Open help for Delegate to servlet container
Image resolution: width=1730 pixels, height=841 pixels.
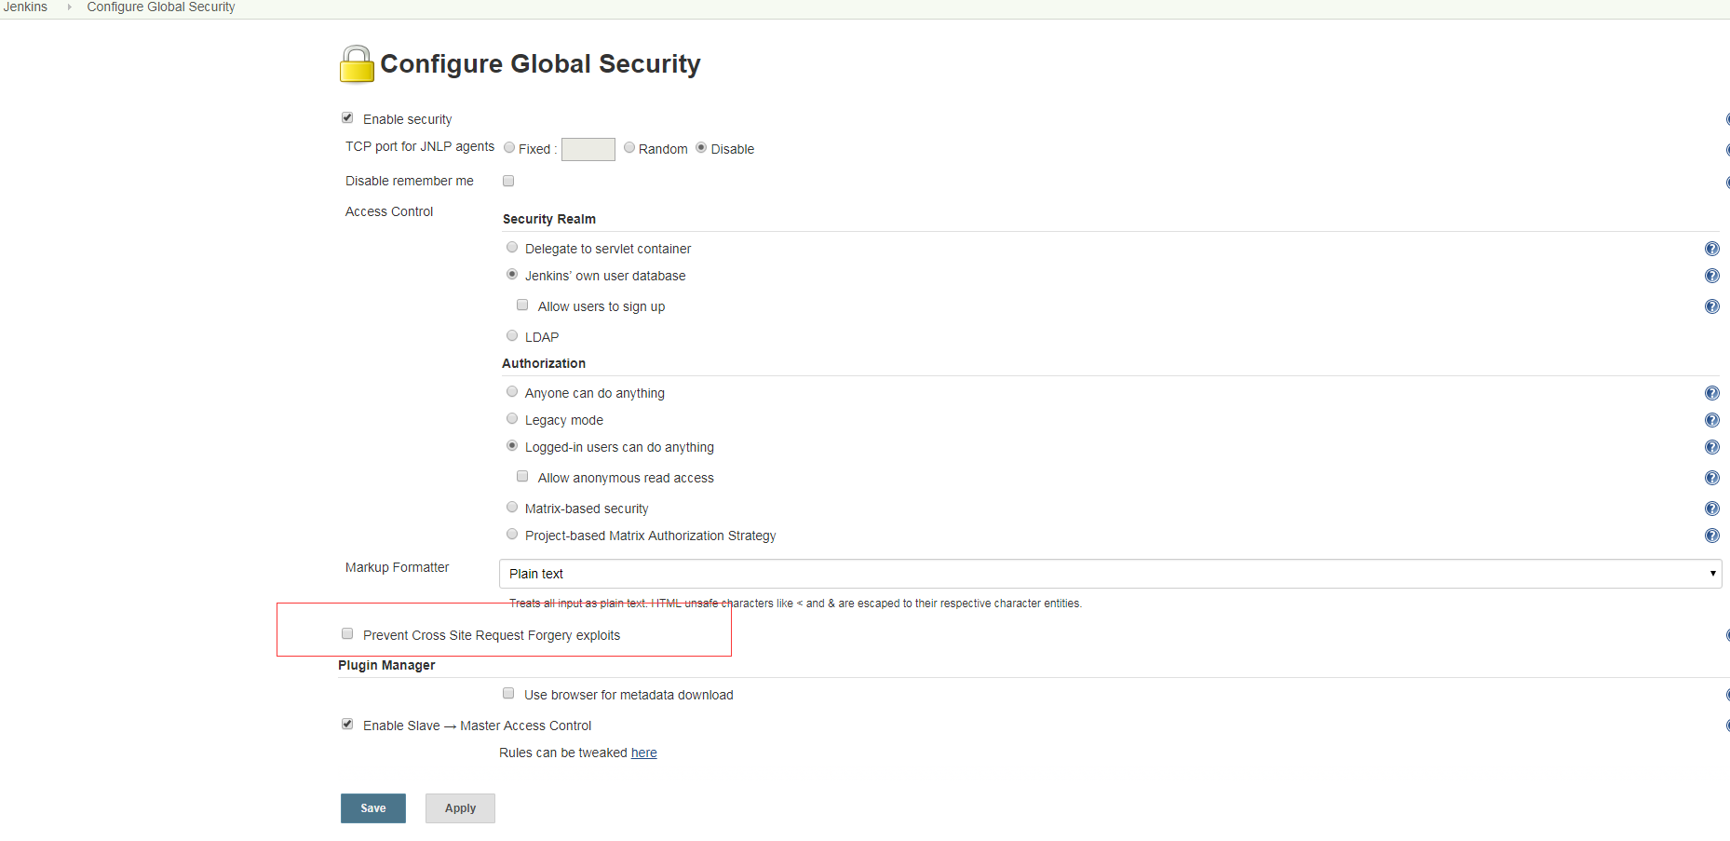(x=1712, y=249)
